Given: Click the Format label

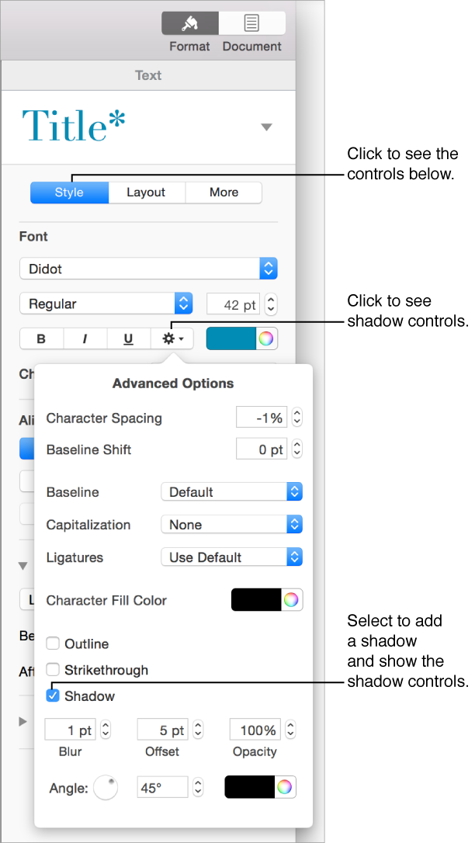Looking at the screenshot, I should pyautogui.click(x=189, y=47).
